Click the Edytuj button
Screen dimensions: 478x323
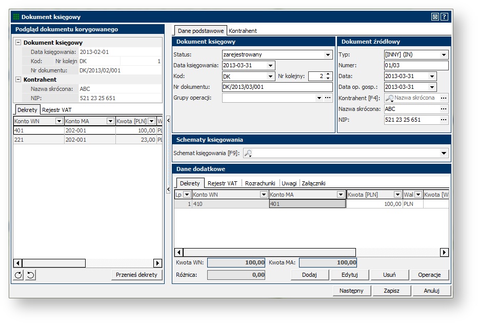coord(350,275)
